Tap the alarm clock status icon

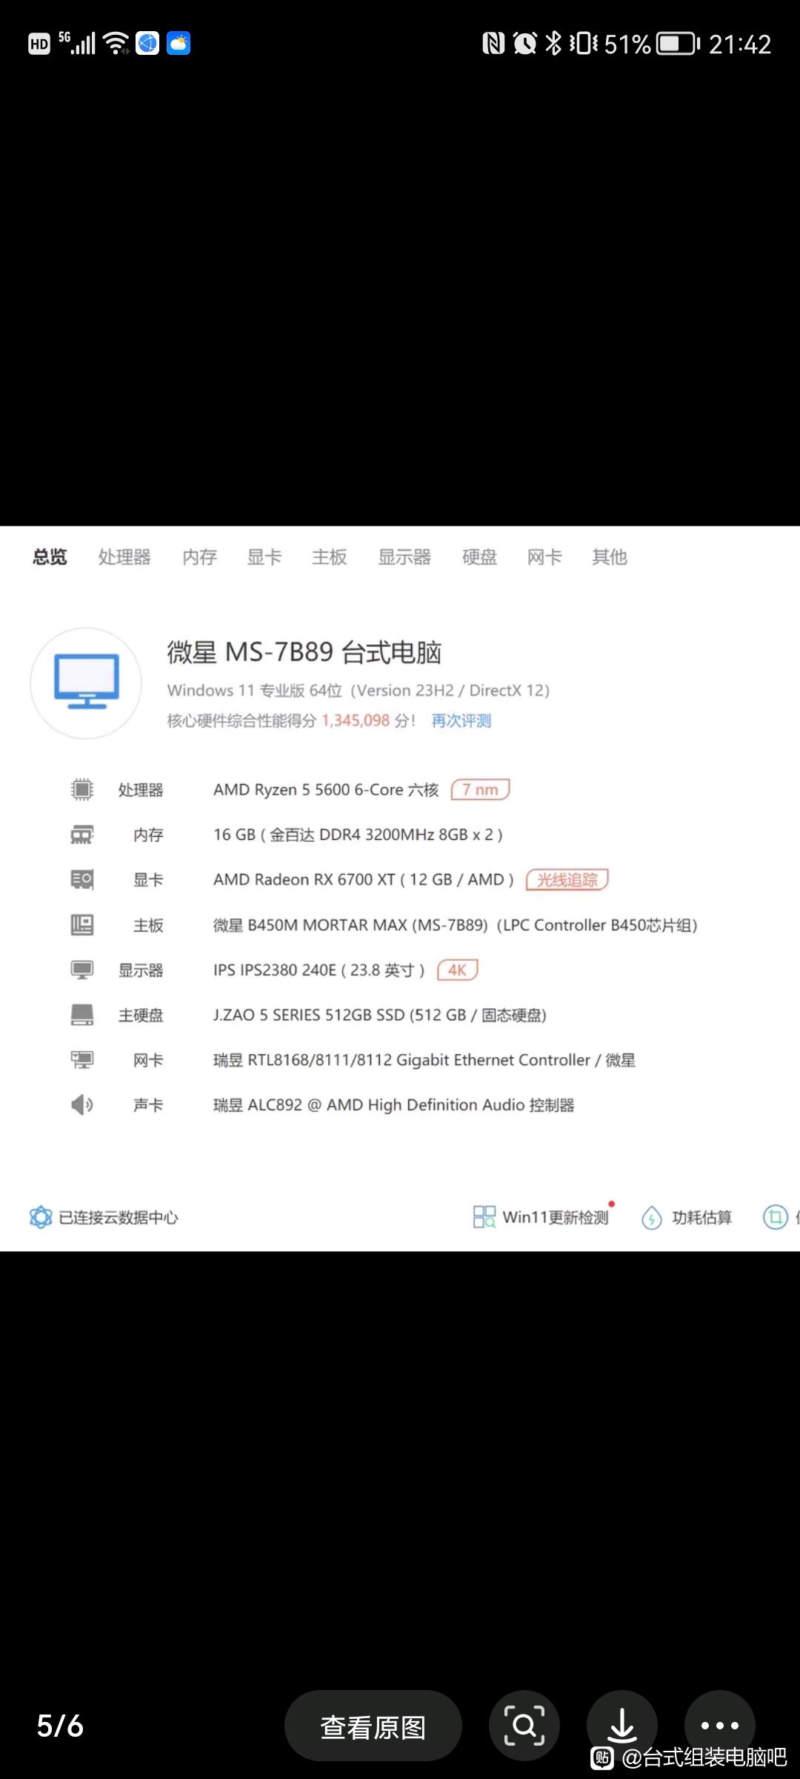tap(525, 44)
